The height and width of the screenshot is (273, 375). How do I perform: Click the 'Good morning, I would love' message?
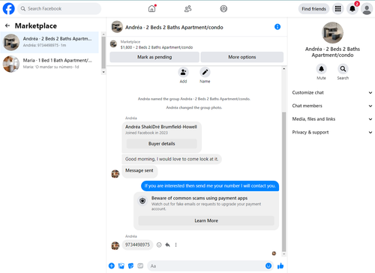(172, 159)
